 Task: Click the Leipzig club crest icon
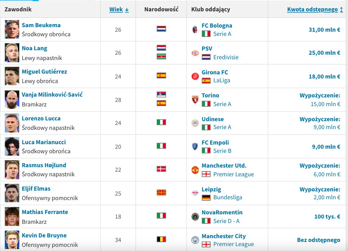point(195,193)
